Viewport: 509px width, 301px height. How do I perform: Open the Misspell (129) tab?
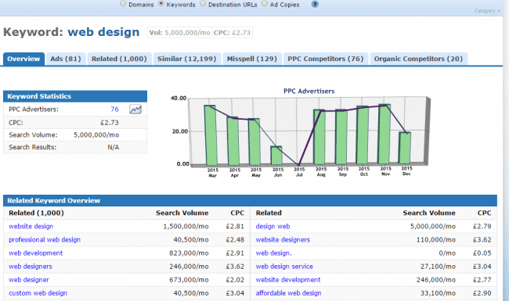pos(252,59)
